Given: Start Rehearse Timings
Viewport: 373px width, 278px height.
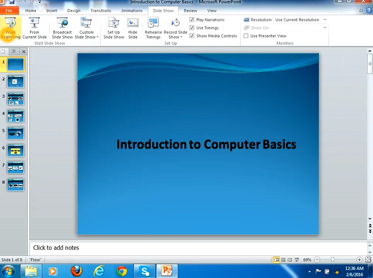Looking at the screenshot, I should pyautogui.click(x=153, y=28).
